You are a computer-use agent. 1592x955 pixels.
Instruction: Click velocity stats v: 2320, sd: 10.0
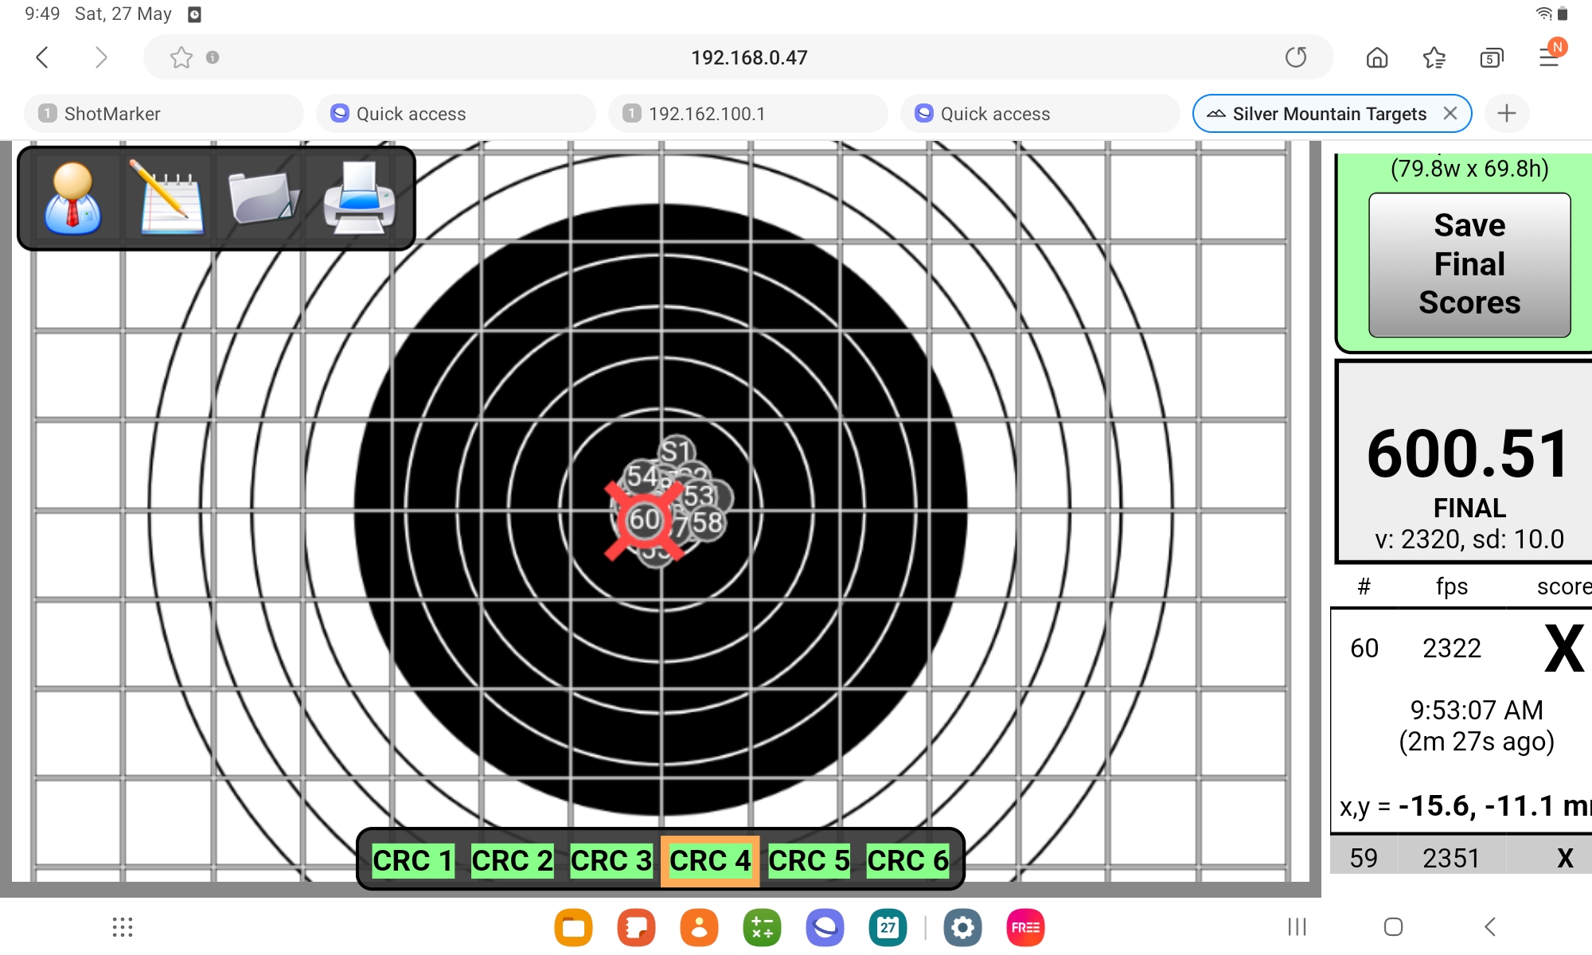click(1469, 540)
